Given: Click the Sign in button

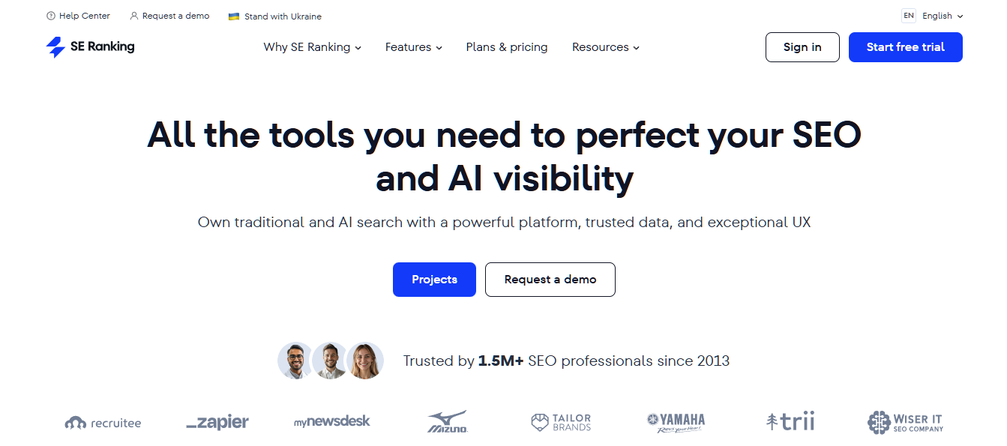Looking at the screenshot, I should pyautogui.click(x=802, y=46).
